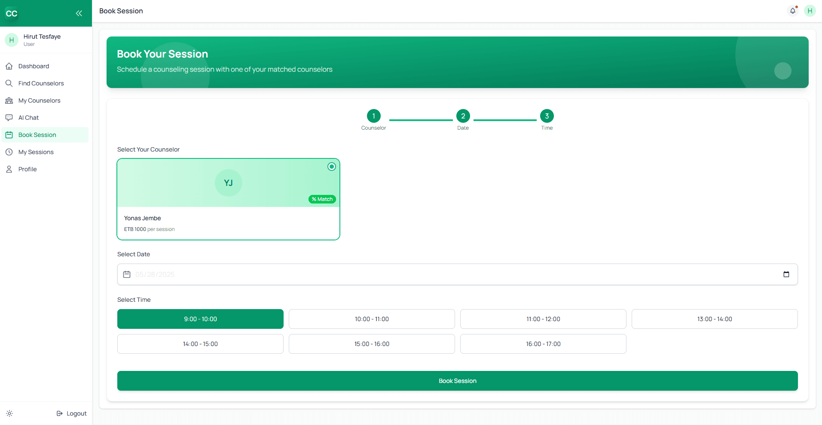822x425 pixels.
Task: Select the Find Counselors search icon
Action: pyautogui.click(x=9, y=83)
